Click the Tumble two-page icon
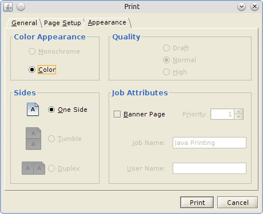The width and height of the screenshot is (263, 214). [x=33, y=139]
